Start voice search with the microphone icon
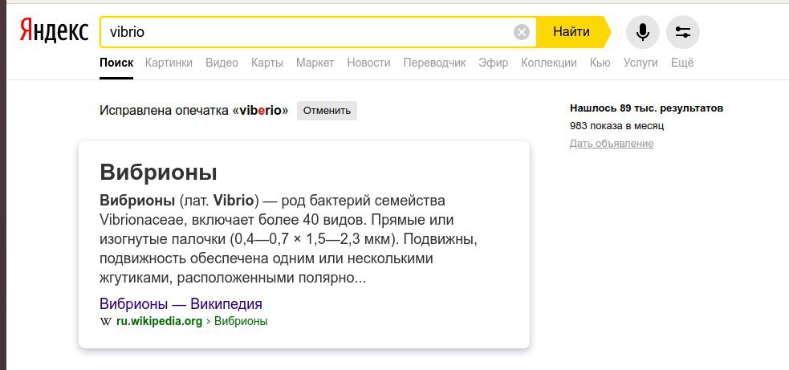Screen dimensions: 789x370 pos(643,32)
